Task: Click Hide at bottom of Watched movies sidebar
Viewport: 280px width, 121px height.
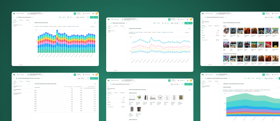Action: [x=21, y=65]
